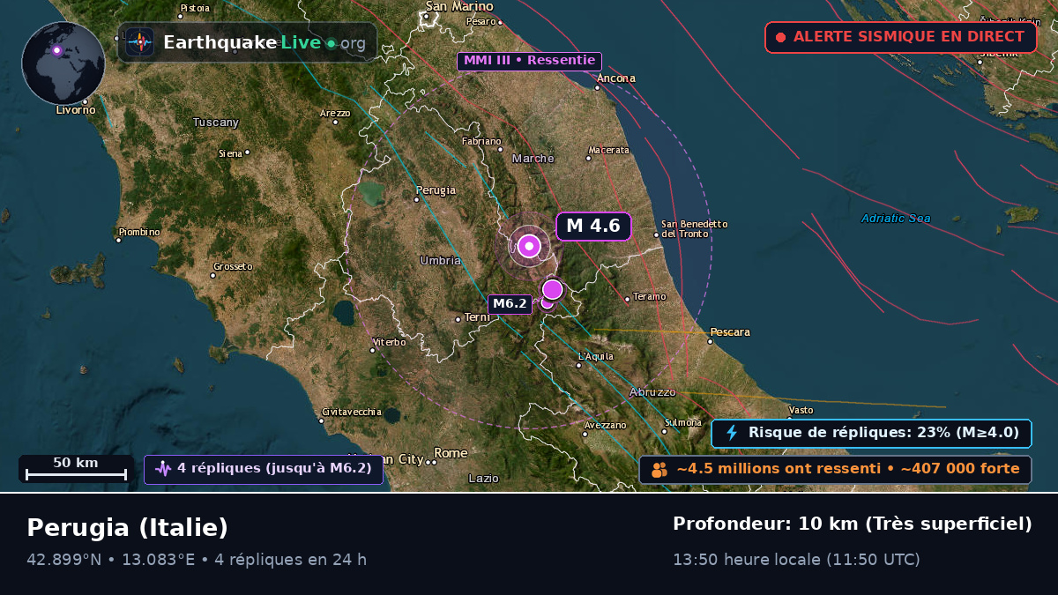Click the L'Aquila city label on the map

coord(595,356)
